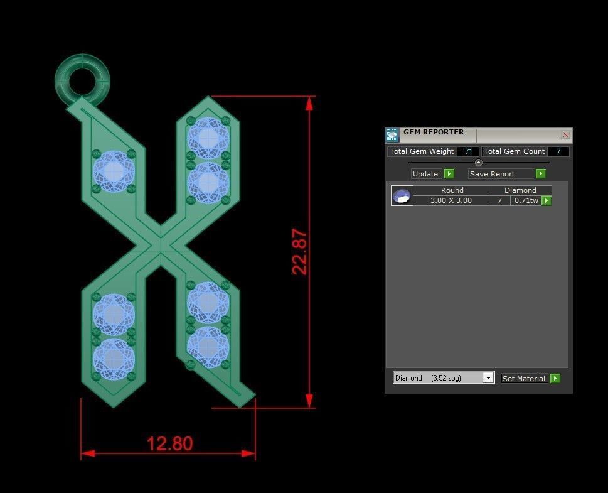The image size is (608, 493).
Task: Open the Diamond (3.52 spg) material dropdown
Action: click(488, 377)
